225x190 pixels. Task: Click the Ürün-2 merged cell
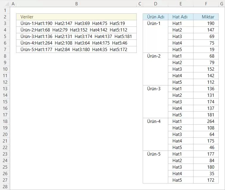tap(155, 69)
